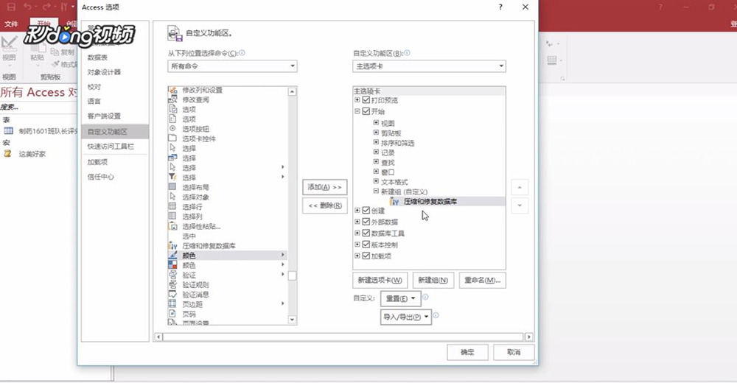Go to 对象设计器 options category

click(x=104, y=72)
